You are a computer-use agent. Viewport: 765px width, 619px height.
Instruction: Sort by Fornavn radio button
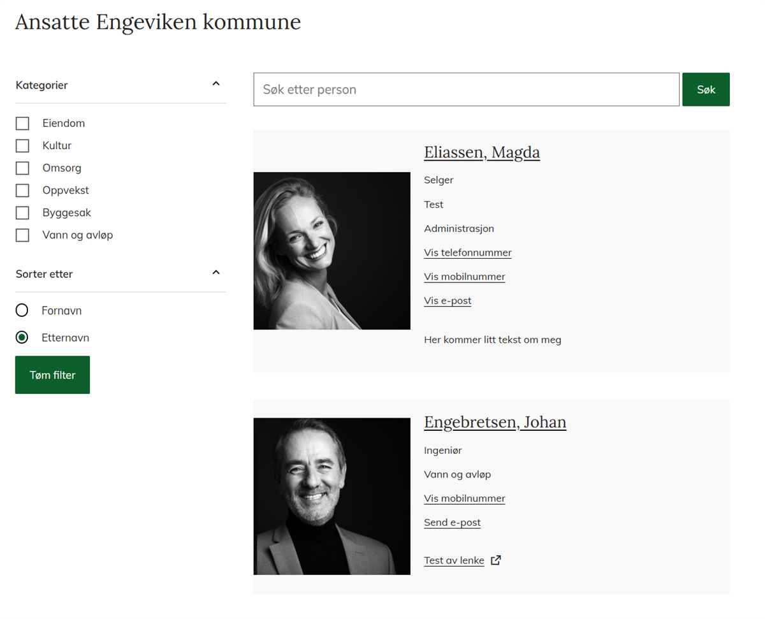(22, 310)
